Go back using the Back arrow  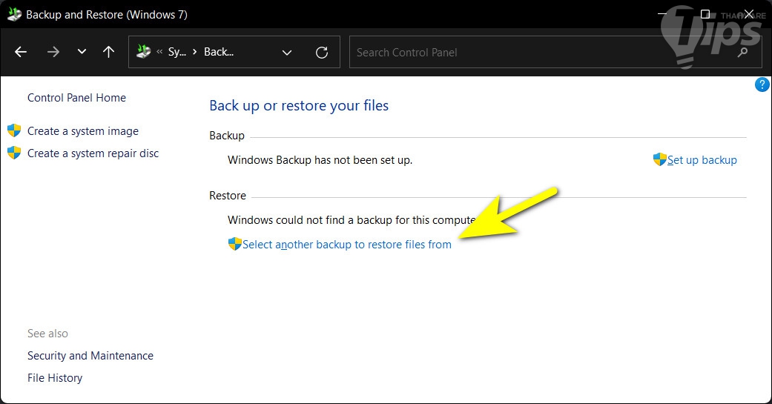(x=21, y=52)
